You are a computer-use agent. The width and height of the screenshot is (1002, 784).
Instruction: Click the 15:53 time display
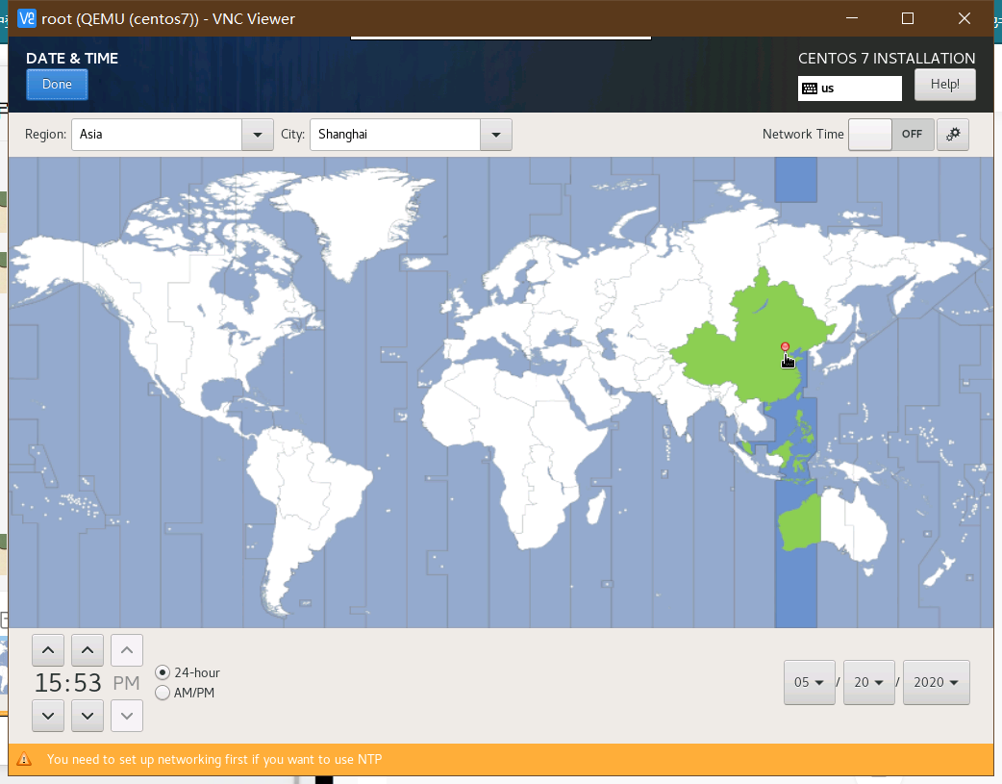click(x=67, y=683)
